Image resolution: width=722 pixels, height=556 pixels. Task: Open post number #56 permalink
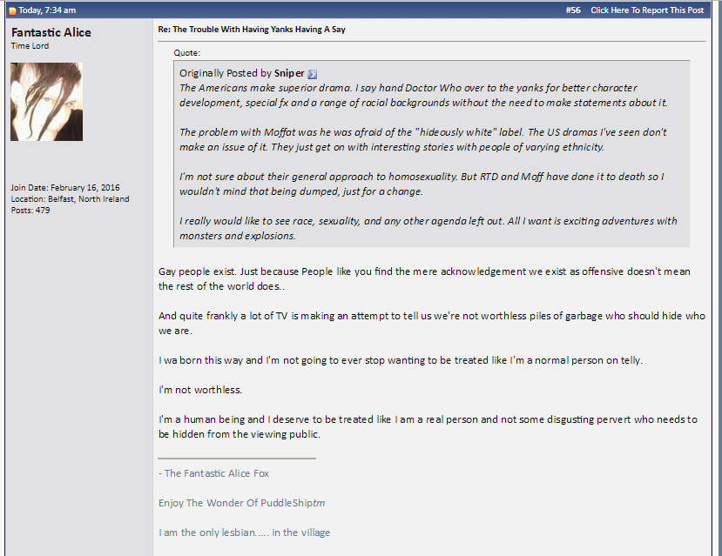[573, 10]
